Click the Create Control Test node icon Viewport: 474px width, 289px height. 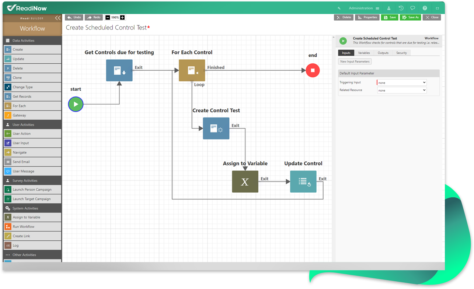tap(216, 128)
